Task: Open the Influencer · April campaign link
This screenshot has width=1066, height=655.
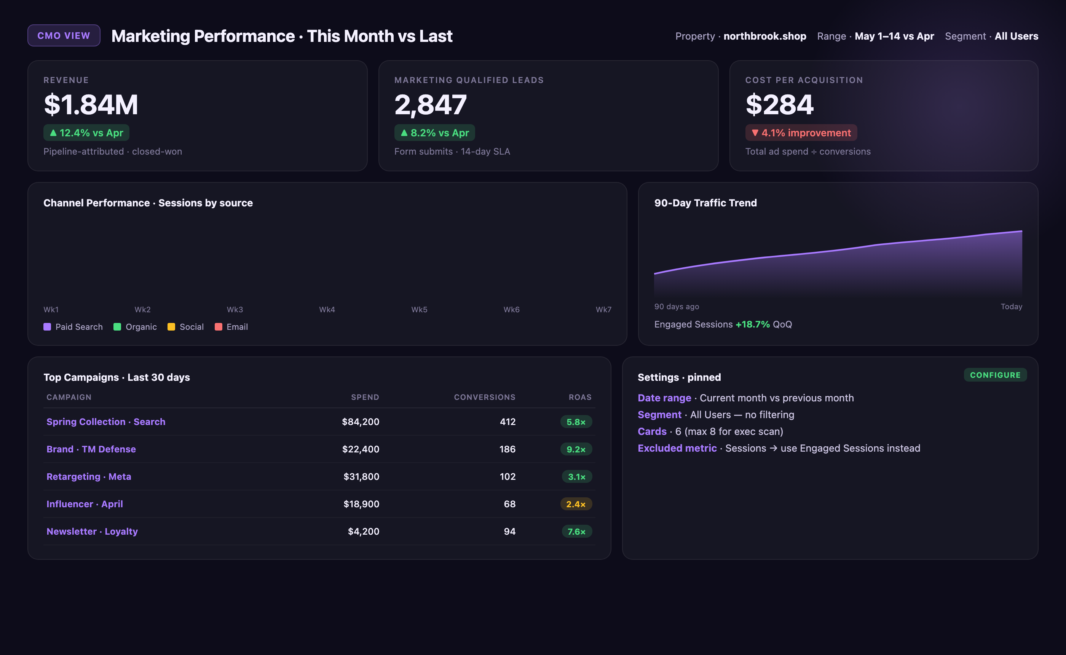Action: tap(85, 504)
